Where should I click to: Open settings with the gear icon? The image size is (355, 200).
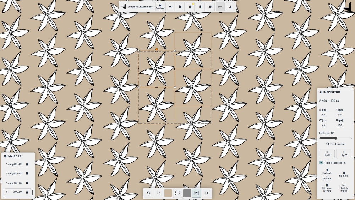coord(170,6)
